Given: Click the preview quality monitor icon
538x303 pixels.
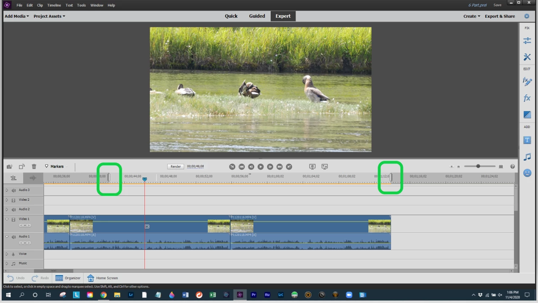Looking at the screenshot, I should pos(312,167).
